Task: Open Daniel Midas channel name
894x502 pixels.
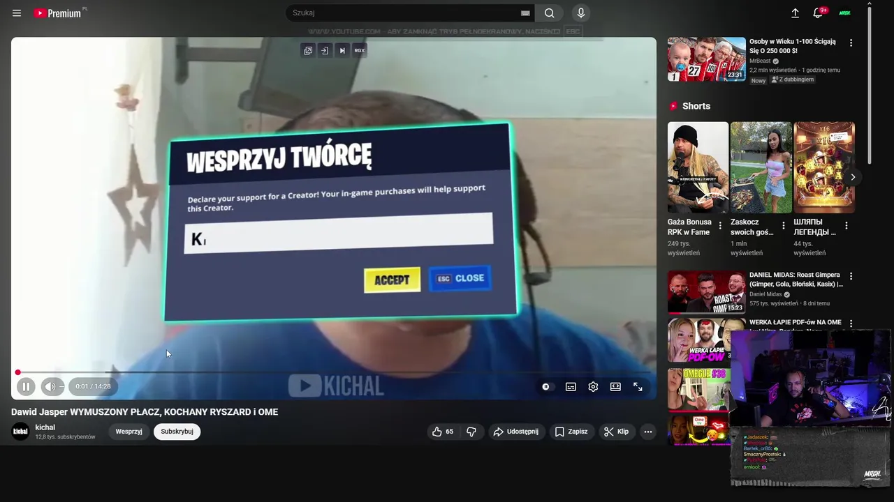Action: pos(765,294)
